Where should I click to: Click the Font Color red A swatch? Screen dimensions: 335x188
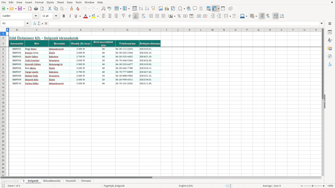(85, 16)
